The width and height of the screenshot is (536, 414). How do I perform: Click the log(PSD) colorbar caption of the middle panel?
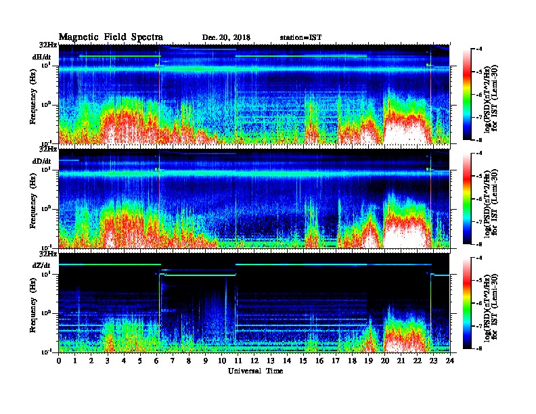coord(491,202)
